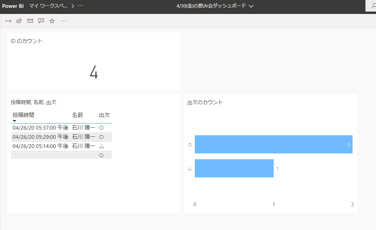376x230 pixels.
Task: Select cell 04/26/20 05:29:00 午後
Action: pos(40,137)
